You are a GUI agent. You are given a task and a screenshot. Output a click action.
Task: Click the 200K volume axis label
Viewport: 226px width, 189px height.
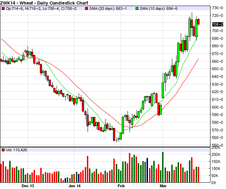tap(216, 154)
